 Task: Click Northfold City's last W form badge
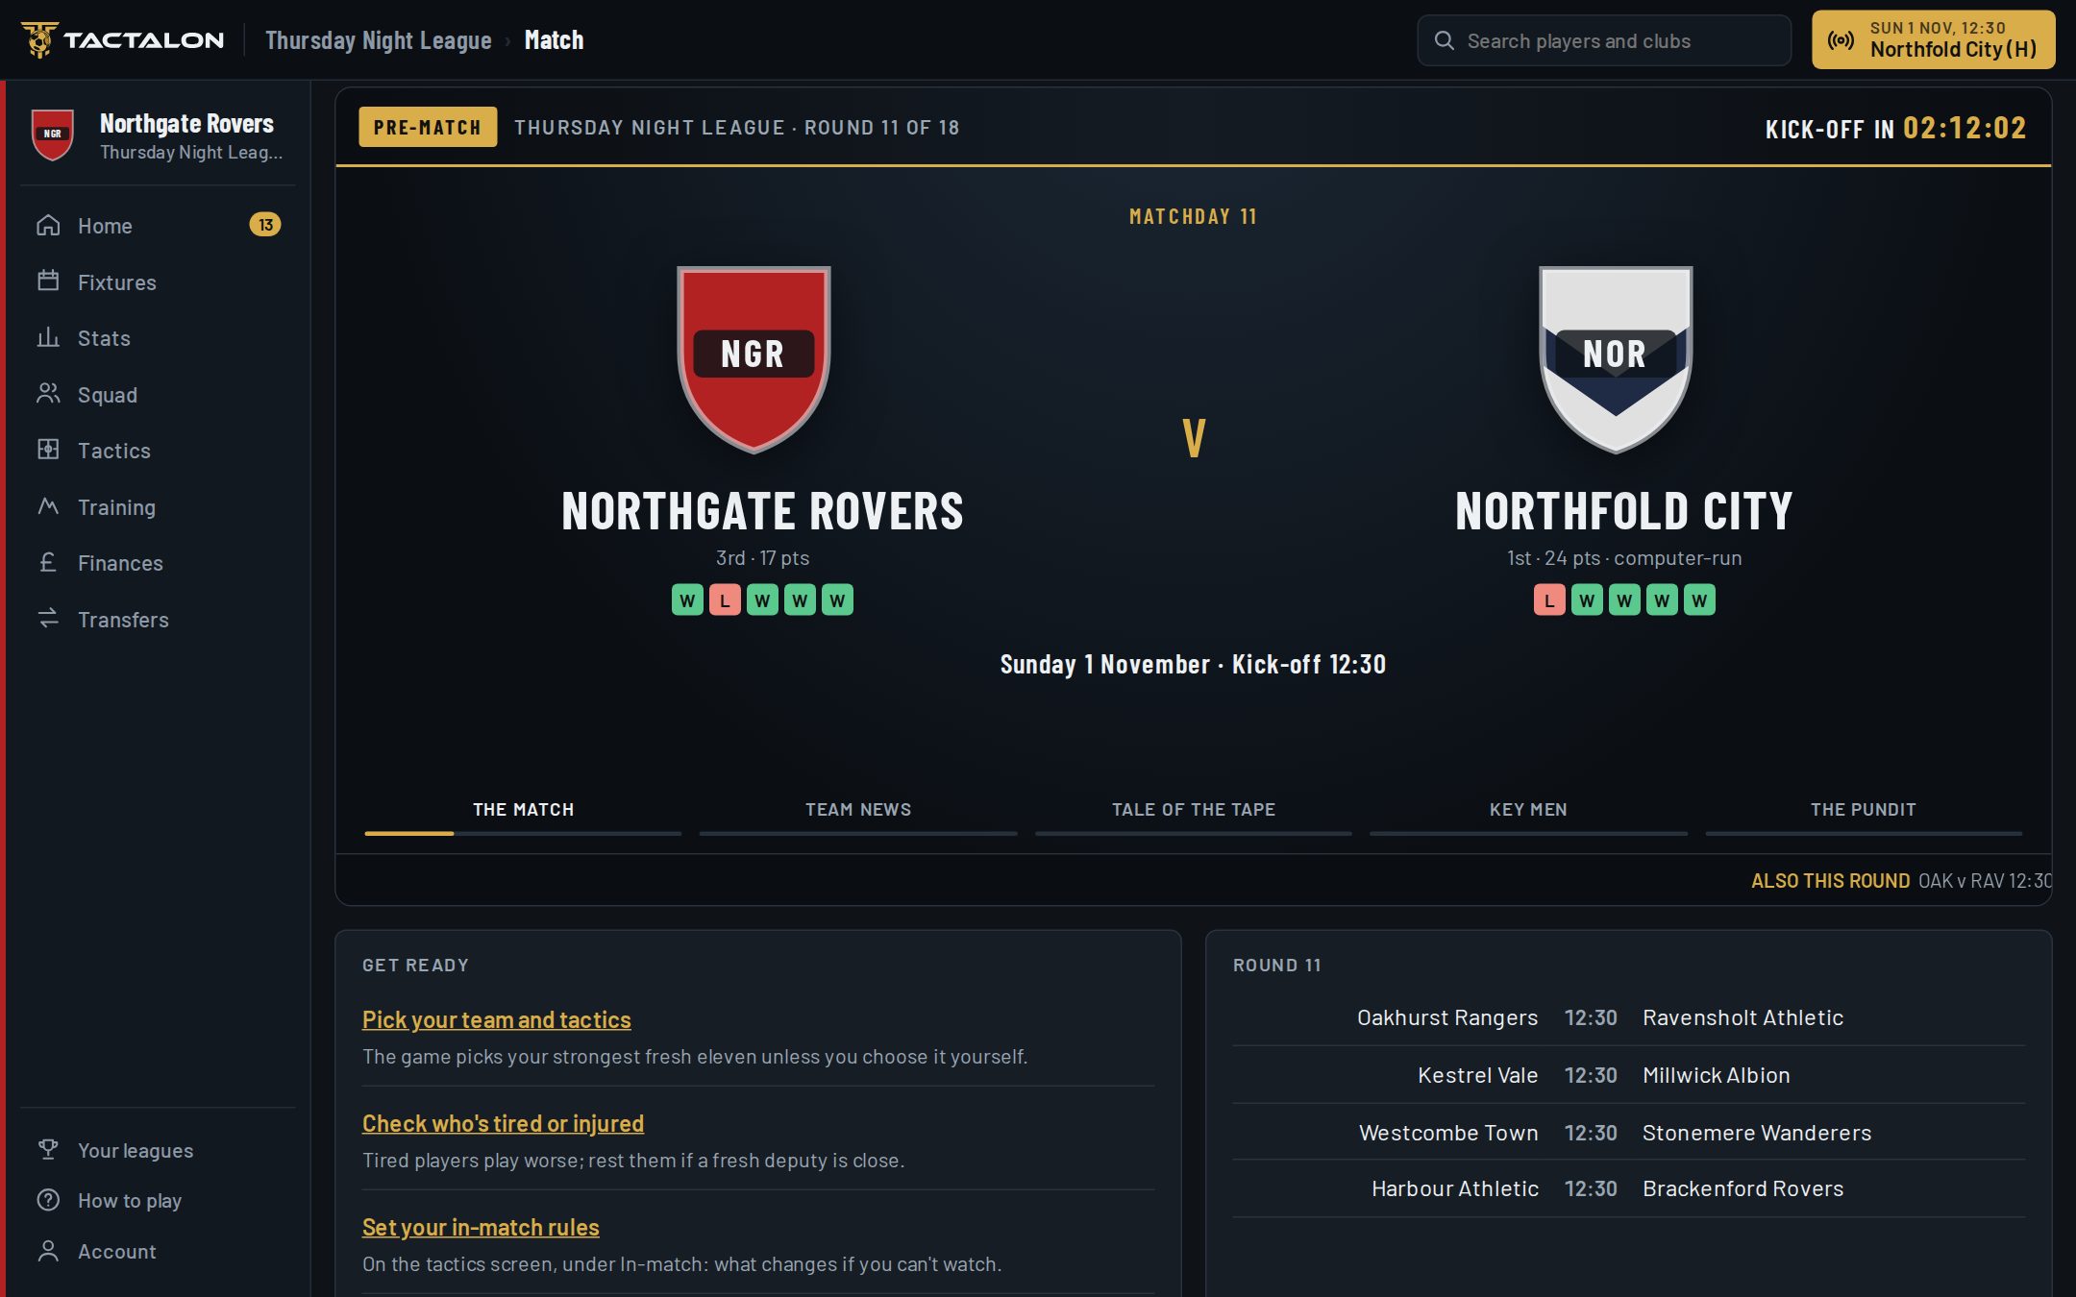tap(1699, 600)
